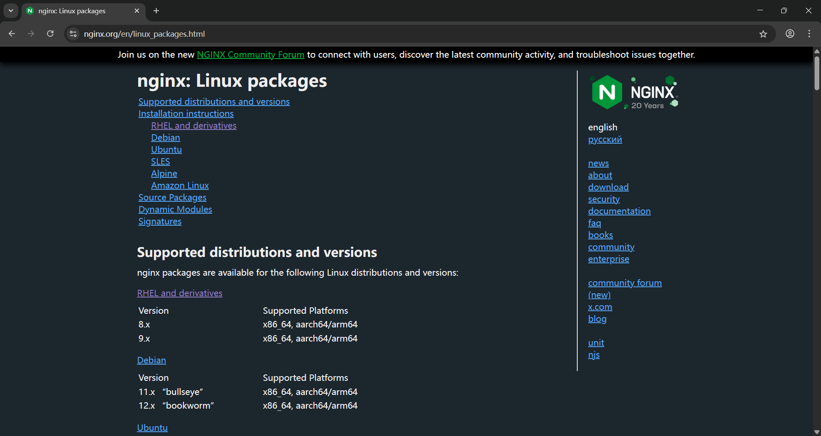The height and width of the screenshot is (436, 821).
Task: Click the scrollbar down arrow
Action: [x=817, y=432]
